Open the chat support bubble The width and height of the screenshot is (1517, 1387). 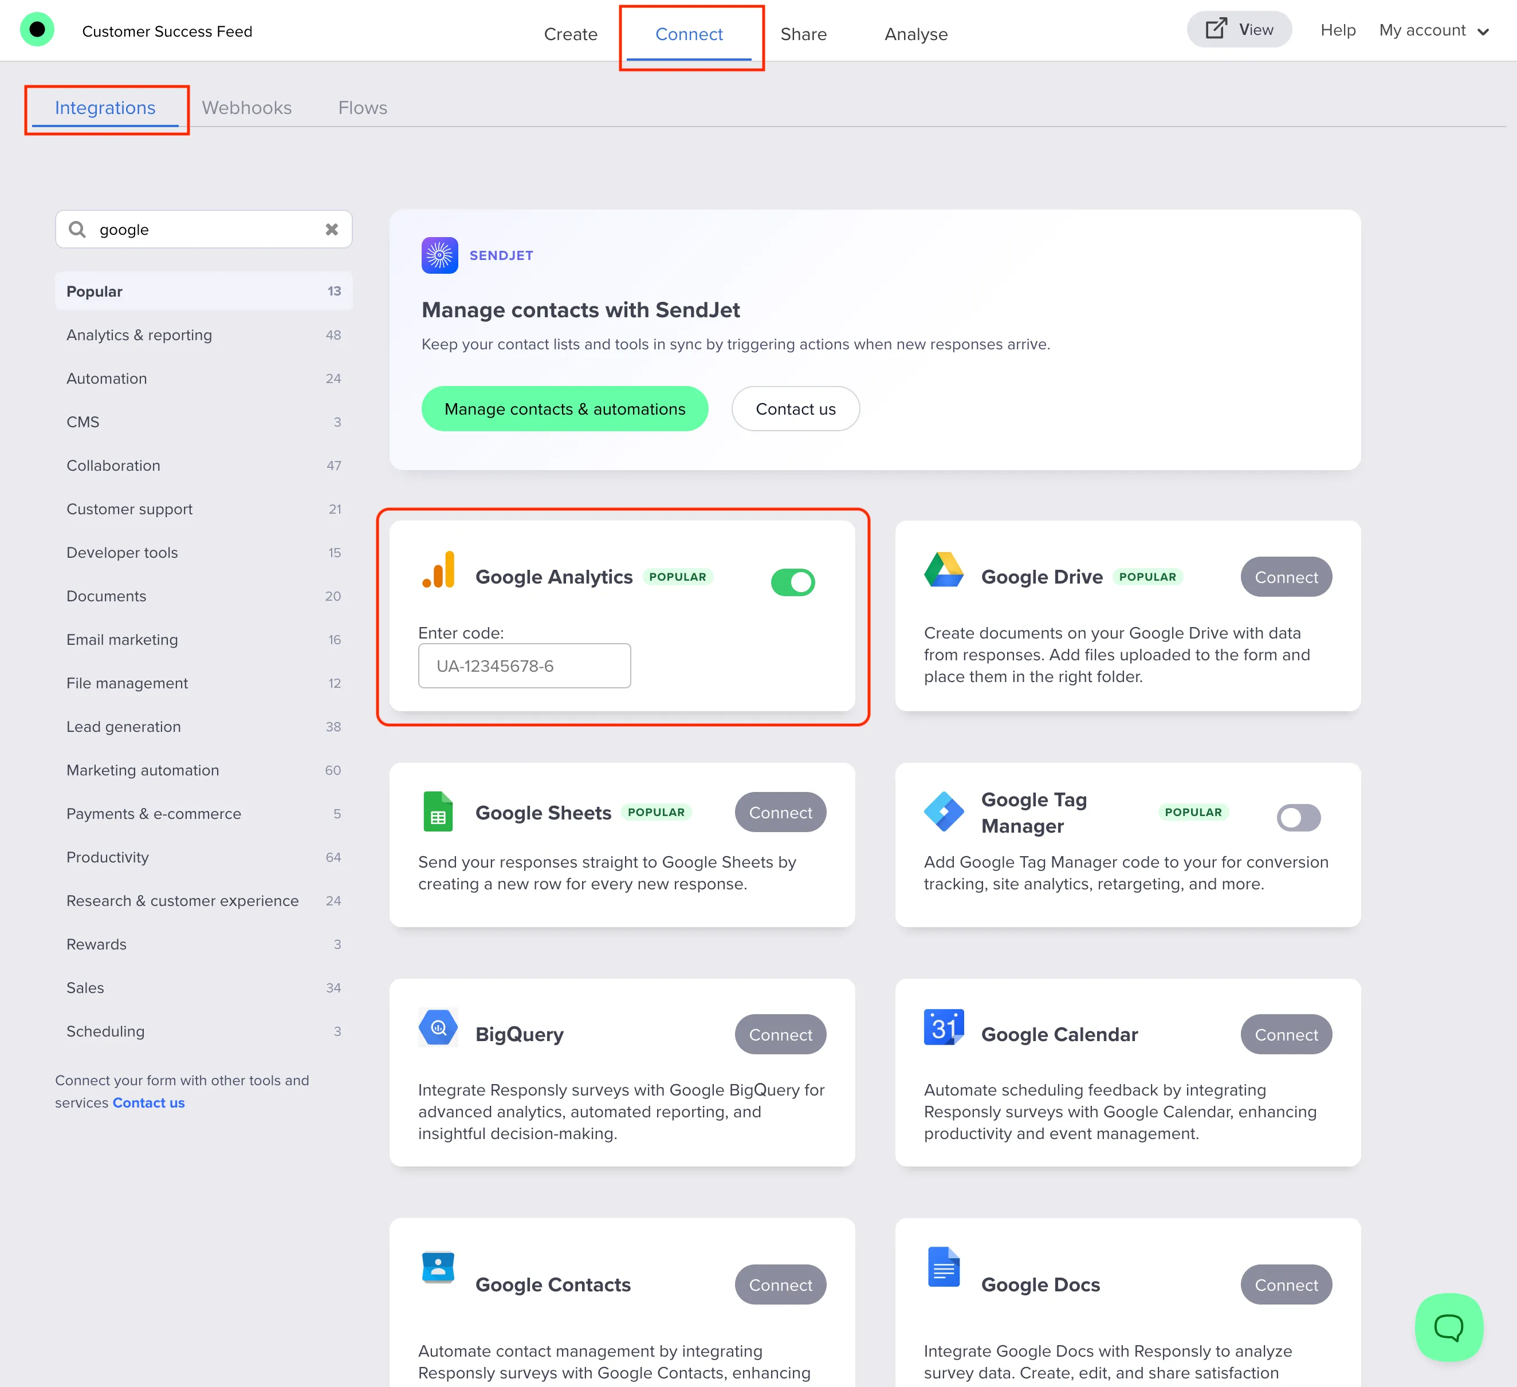click(x=1449, y=1327)
